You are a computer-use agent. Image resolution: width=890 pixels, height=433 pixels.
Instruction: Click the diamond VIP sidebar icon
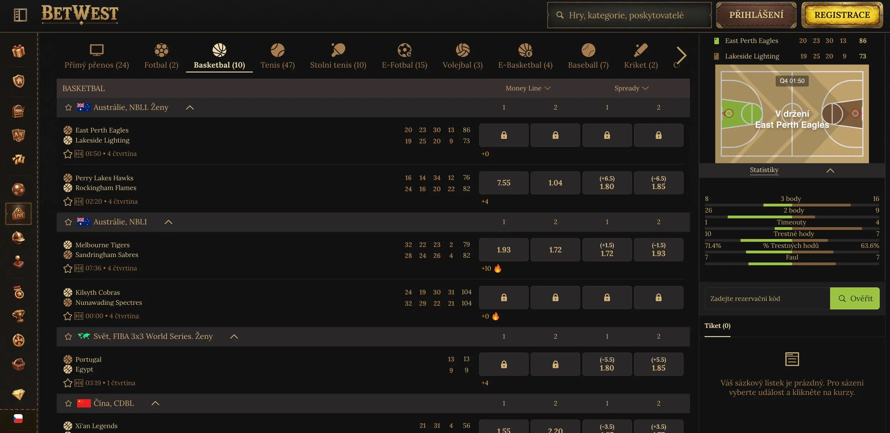pyautogui.click(x=19, y=394)
